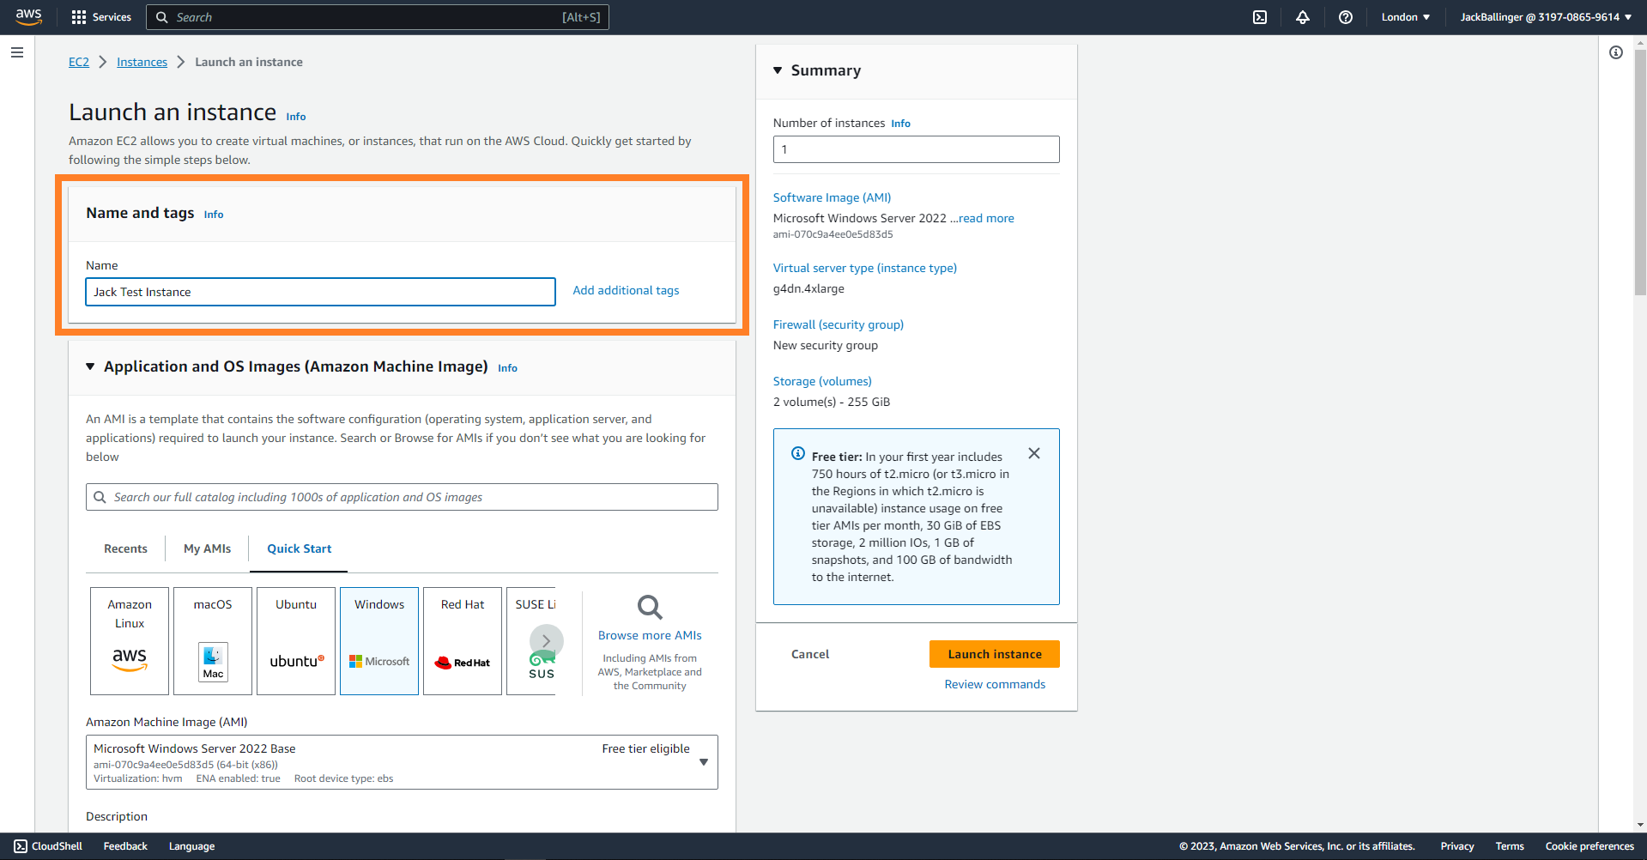Image resolution: width=1647 pixels, height=860 pixels.
Task: Click the Add additional tags link
Action: coord(626,291)
